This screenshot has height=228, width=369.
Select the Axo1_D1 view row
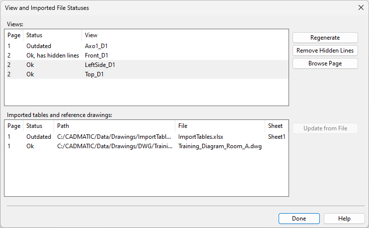147,46
